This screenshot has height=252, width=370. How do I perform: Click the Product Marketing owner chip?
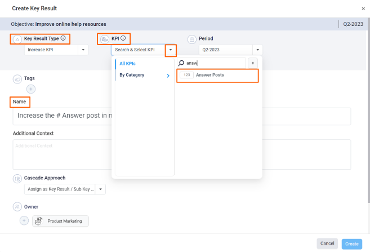[x=60, y=221]
